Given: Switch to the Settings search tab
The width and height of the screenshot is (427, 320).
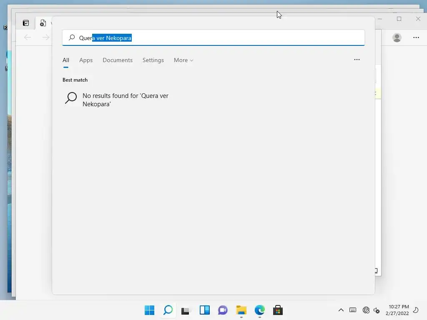Looking at the screenshot, I should [153, 60].
